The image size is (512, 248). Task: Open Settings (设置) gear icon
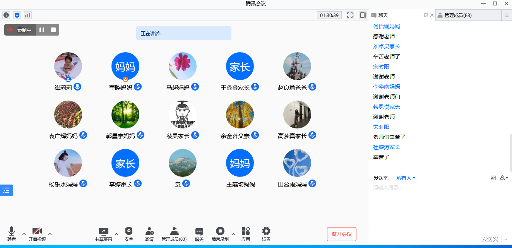(266, 234)
